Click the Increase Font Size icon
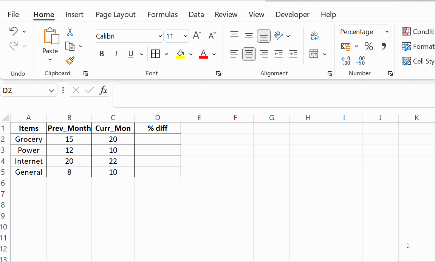 tap(197, 36)
